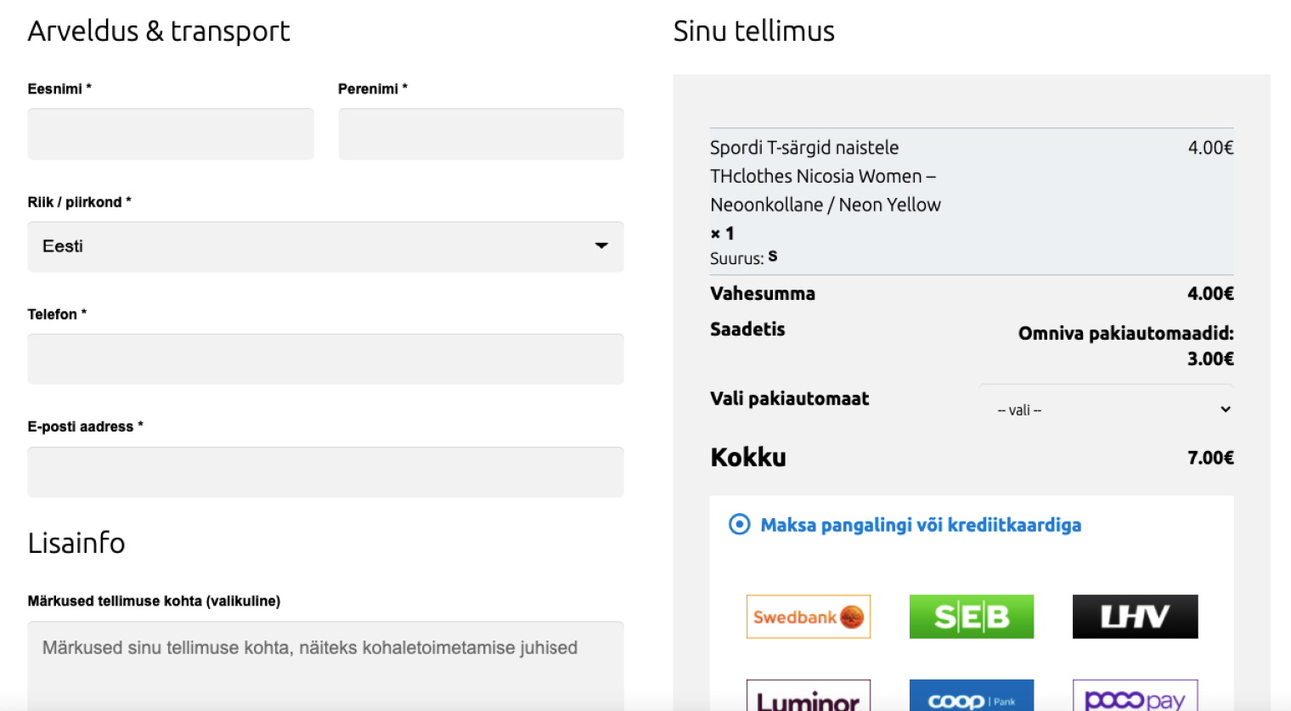Click the Perenimi input field

[x=481, y=133]
